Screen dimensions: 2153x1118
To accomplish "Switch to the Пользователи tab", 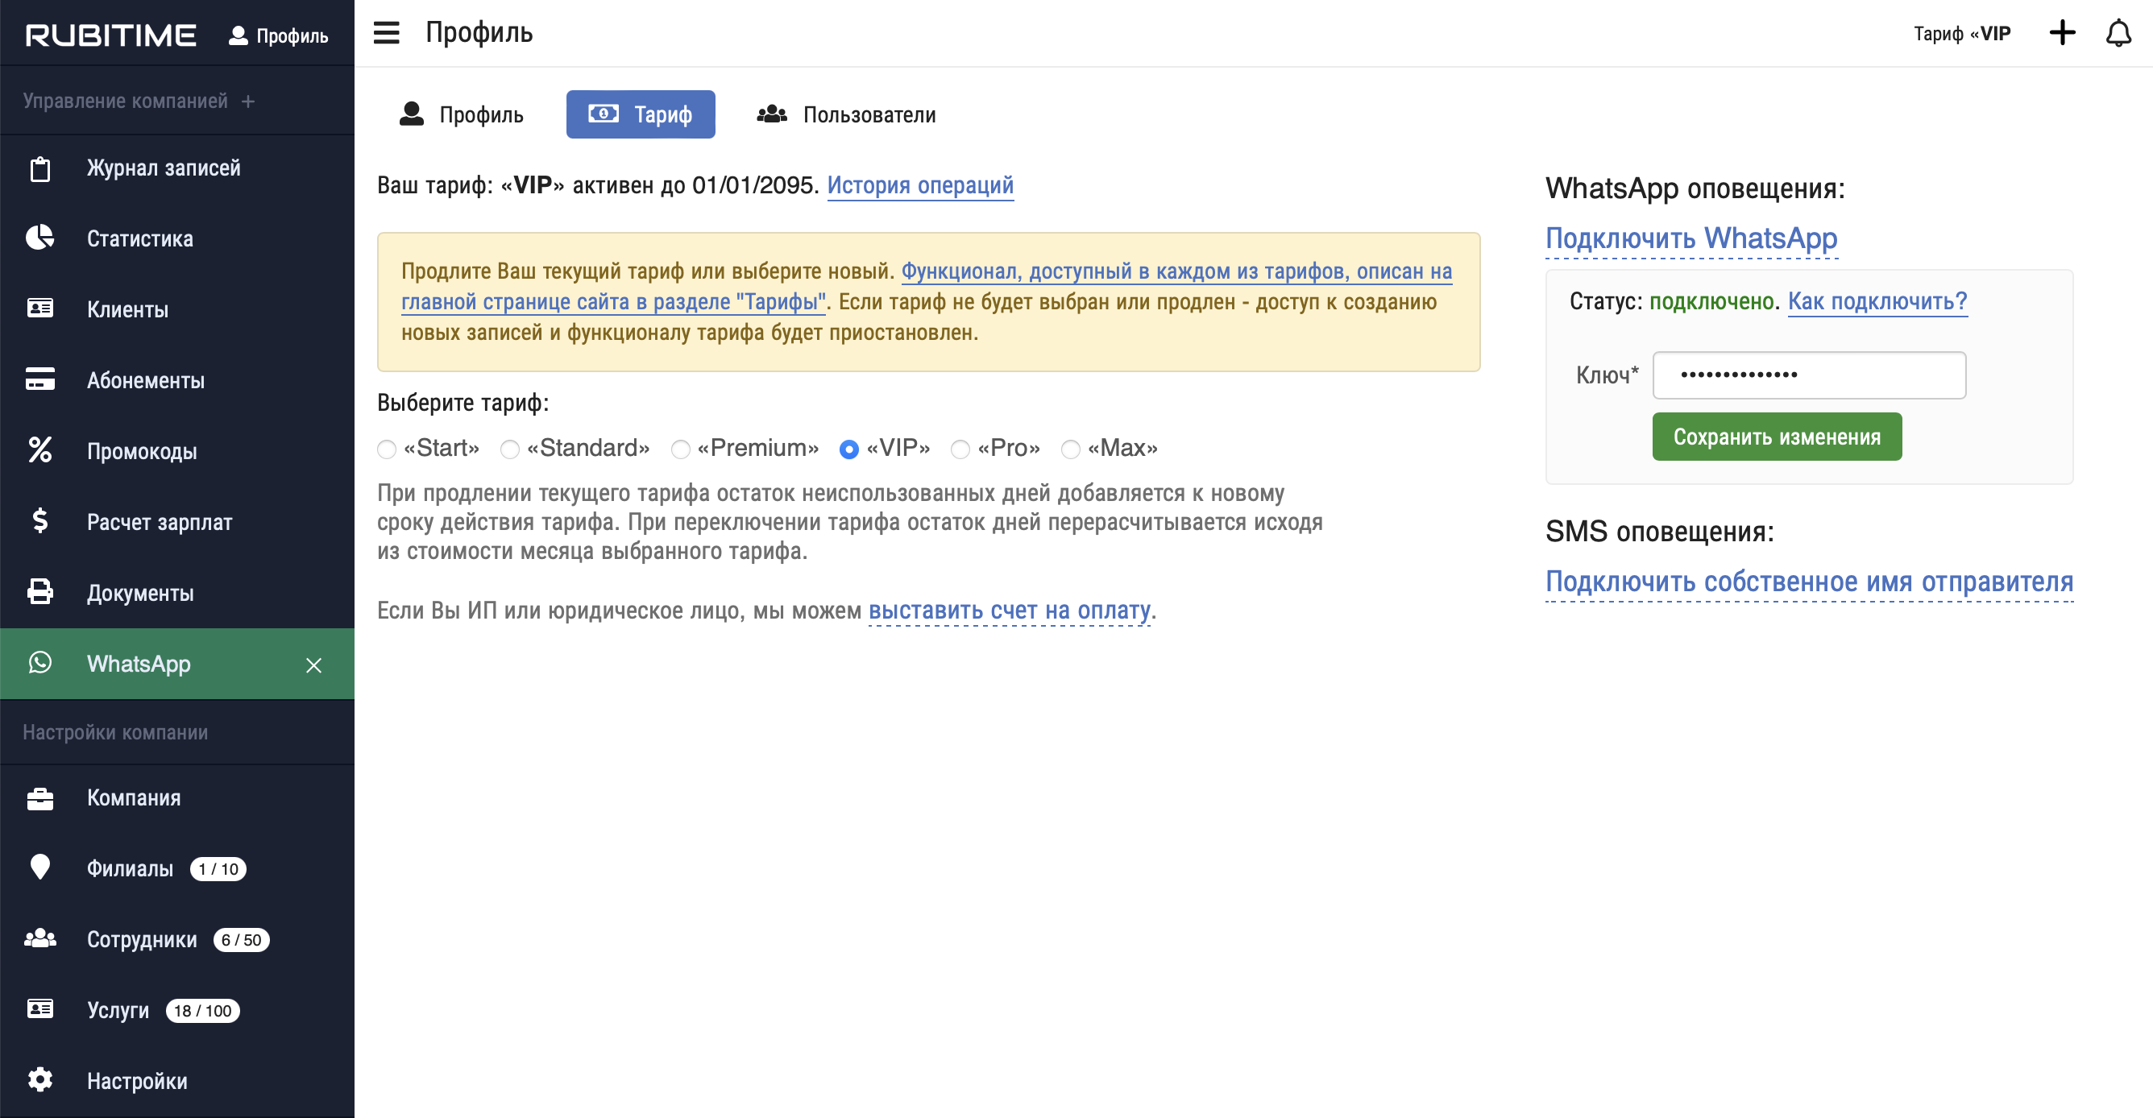I will [846, 114].
